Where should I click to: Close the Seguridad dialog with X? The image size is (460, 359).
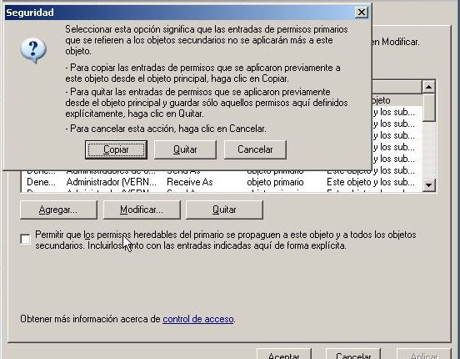pyautogui.click(x=361, y=13)
